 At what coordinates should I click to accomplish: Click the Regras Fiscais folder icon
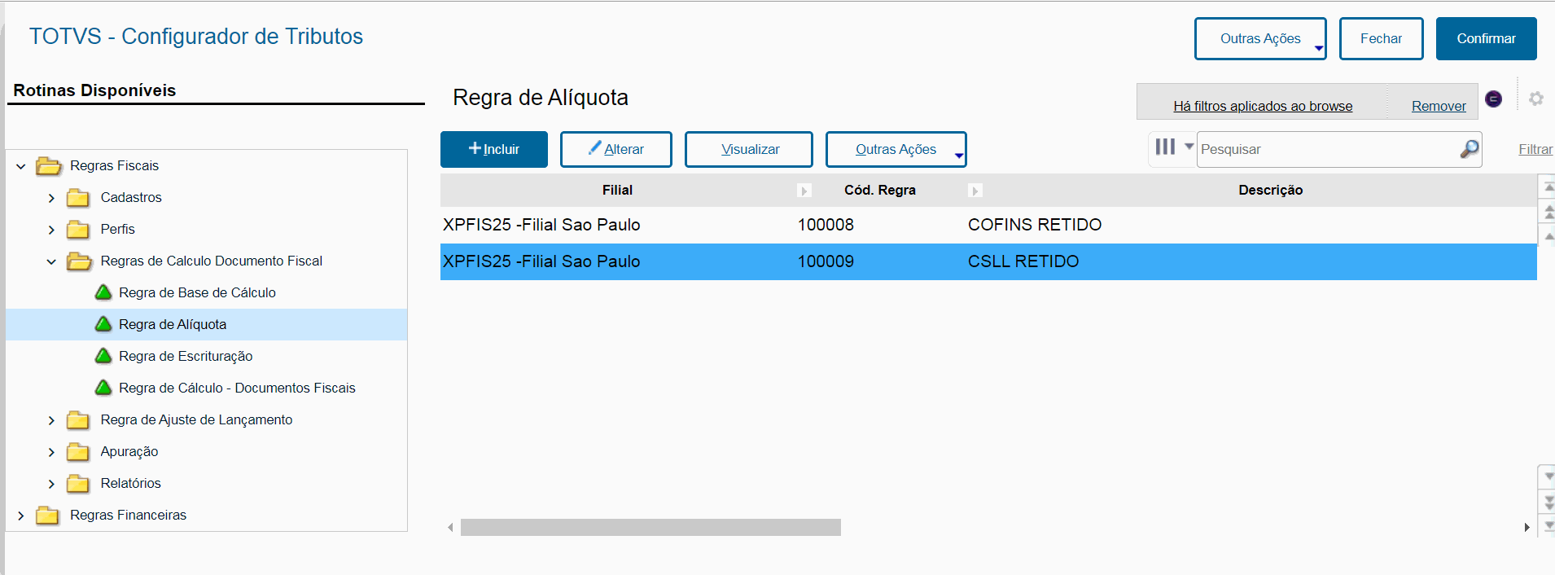(x=49, y=166)
